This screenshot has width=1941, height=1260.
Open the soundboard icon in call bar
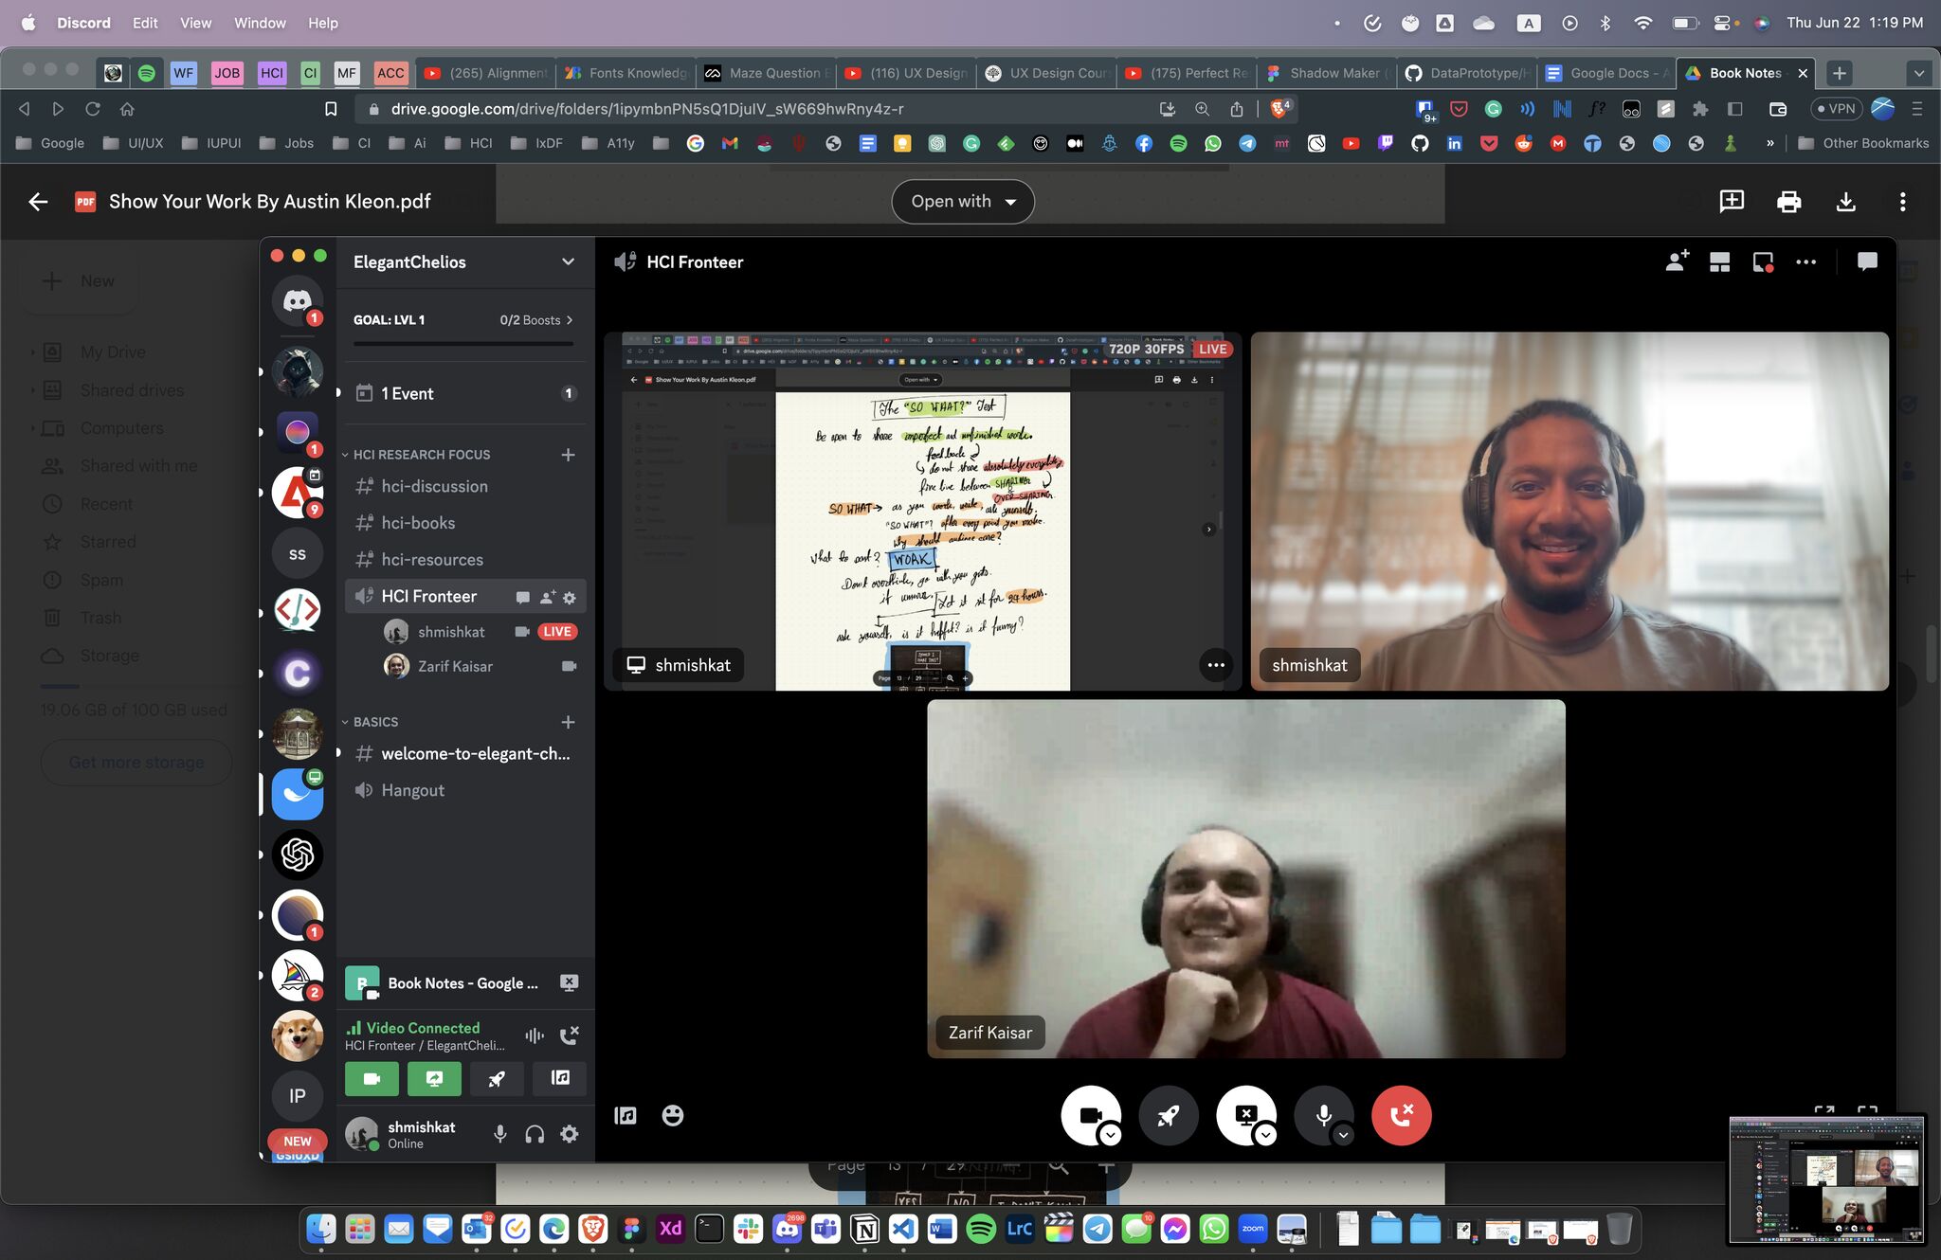(x=626, y=1115)
